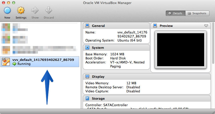215x114 pixels.
Task: Click the "Hard Disk" boot order value
Action: pos(118,58)
